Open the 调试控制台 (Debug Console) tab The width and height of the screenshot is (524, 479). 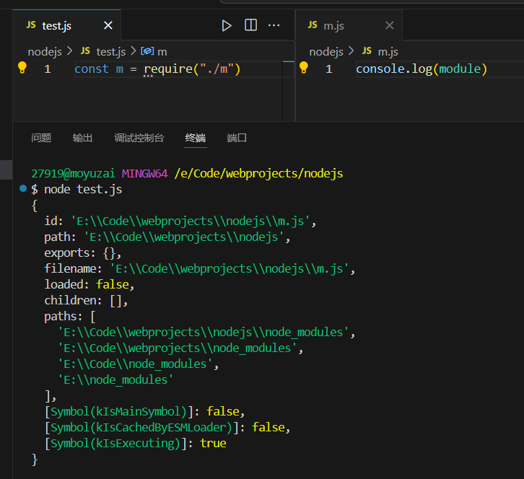(x=139, y=138)
